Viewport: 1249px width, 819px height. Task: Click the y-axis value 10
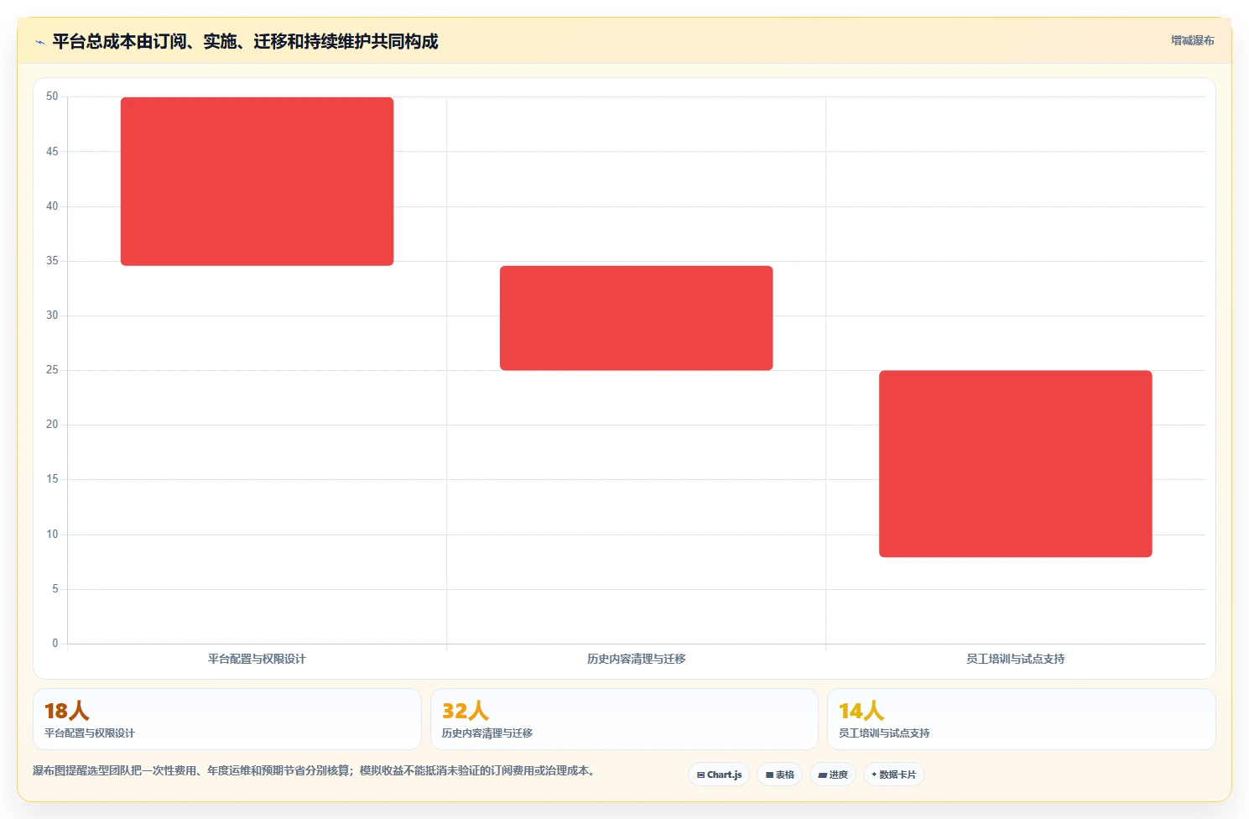(x=52, y=534)
